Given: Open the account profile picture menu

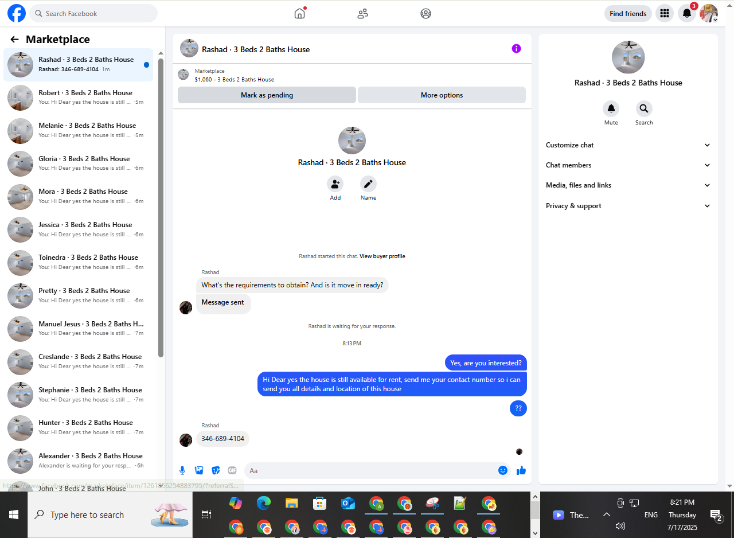Looking at the screenshot, I should click(x=709, y=13).
